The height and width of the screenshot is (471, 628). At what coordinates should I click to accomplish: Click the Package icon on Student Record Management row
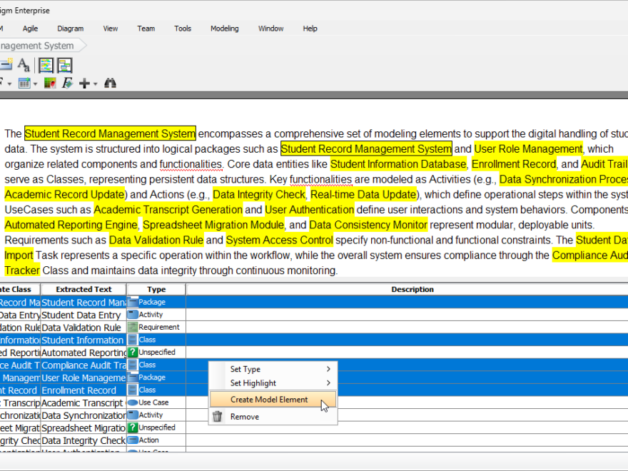tap(133, 302)
